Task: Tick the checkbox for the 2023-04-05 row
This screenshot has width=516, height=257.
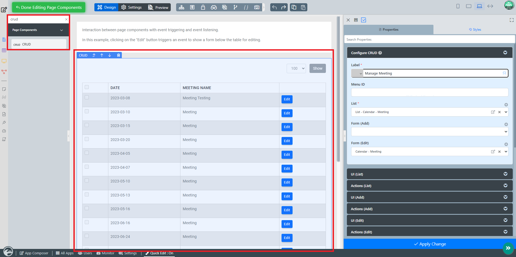Action: coord(87,153)
